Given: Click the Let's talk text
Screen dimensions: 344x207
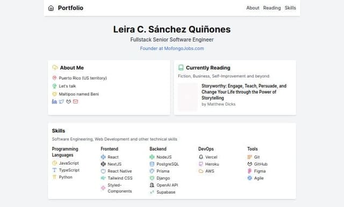Looking at the screenshot, I should coord(67,86).
